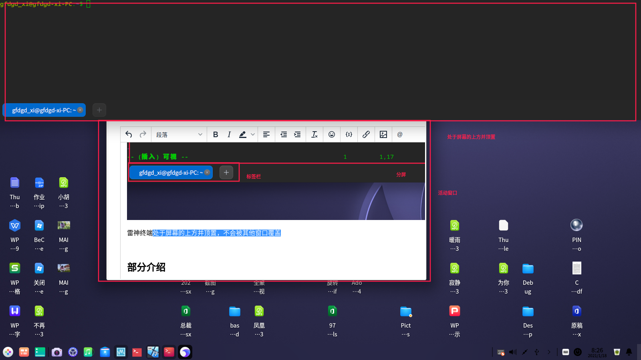
Task: Select the PIN…o icon on desktop
Action: (x=577, y=236)
